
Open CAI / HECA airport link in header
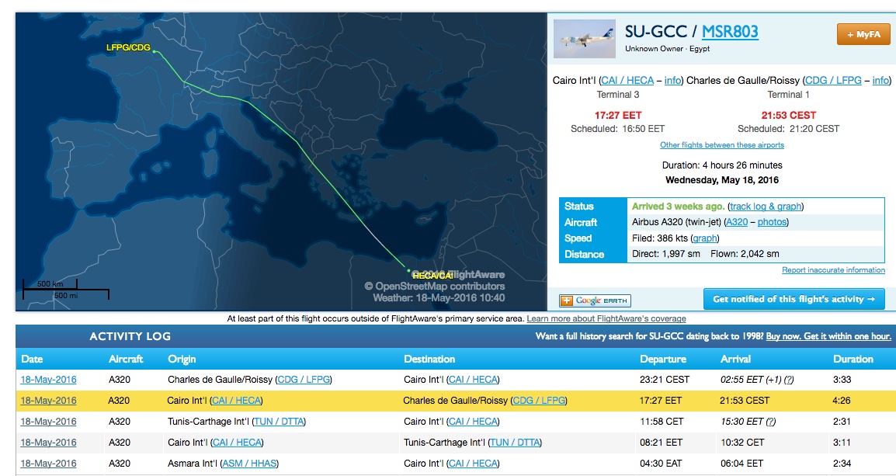tap(627, 80)
